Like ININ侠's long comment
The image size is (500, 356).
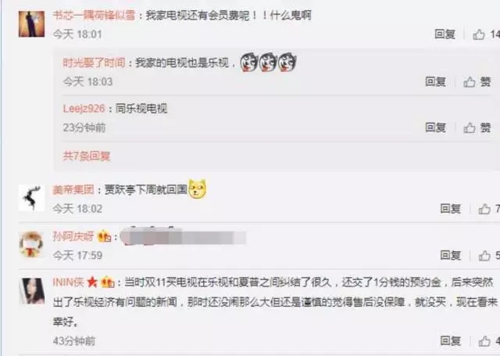(x=489, y=341)
